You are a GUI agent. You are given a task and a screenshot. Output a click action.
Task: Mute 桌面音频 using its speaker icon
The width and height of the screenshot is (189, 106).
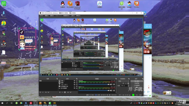[x=111, y=84]
